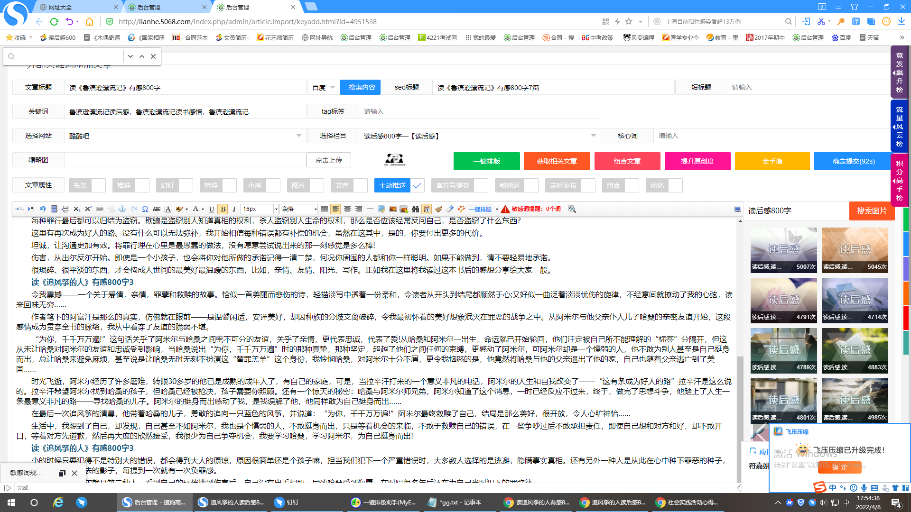
Task: Open find and replace binoculars icon
Action: point(416,209)
